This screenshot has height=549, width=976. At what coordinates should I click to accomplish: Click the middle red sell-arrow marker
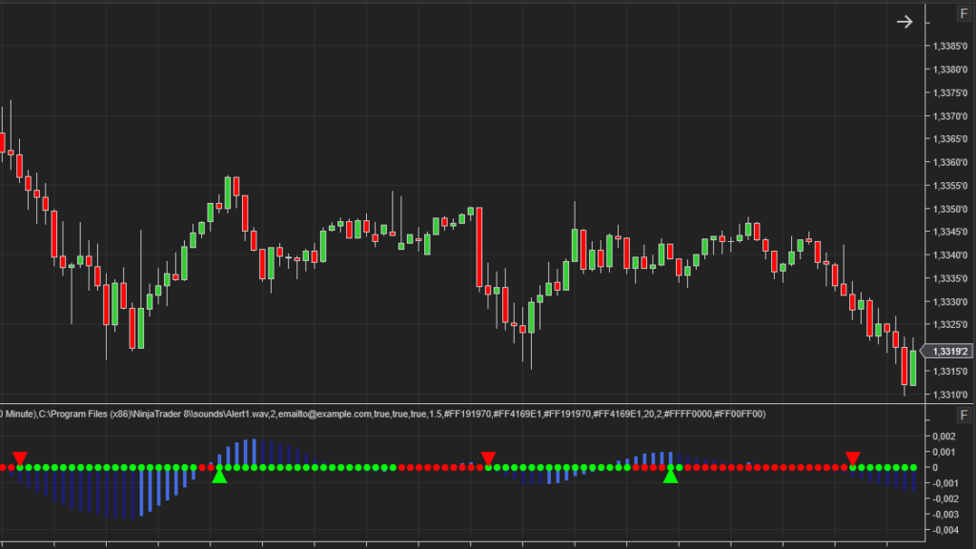(487, 458)
